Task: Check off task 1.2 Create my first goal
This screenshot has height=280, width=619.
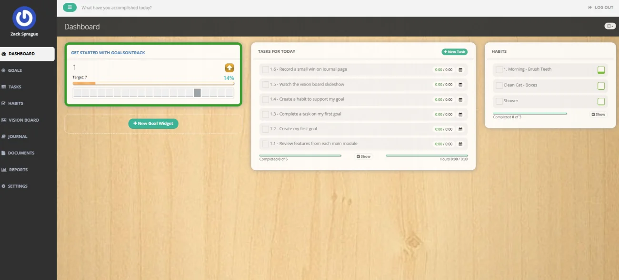Action: 266,129
